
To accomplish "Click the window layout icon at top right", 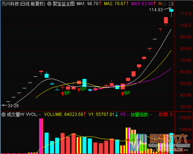I will click(171, 4).
